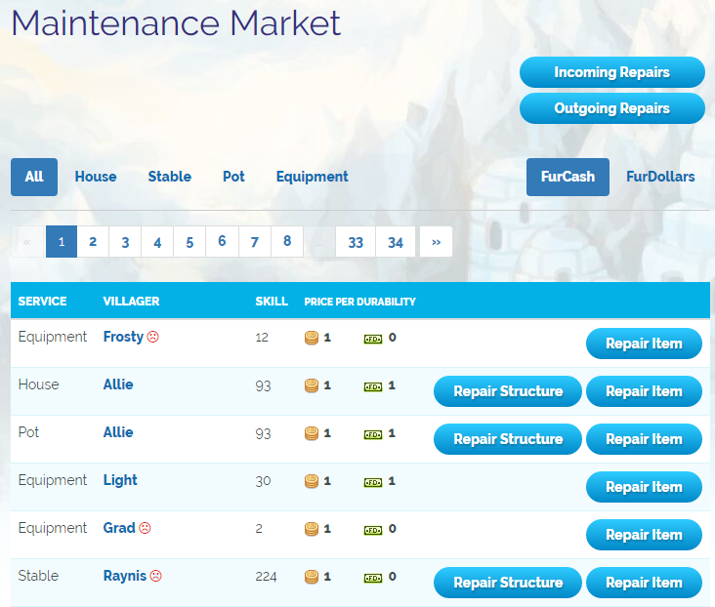Open Incoming Repairs
715x607 pixels.
[611, 72]
